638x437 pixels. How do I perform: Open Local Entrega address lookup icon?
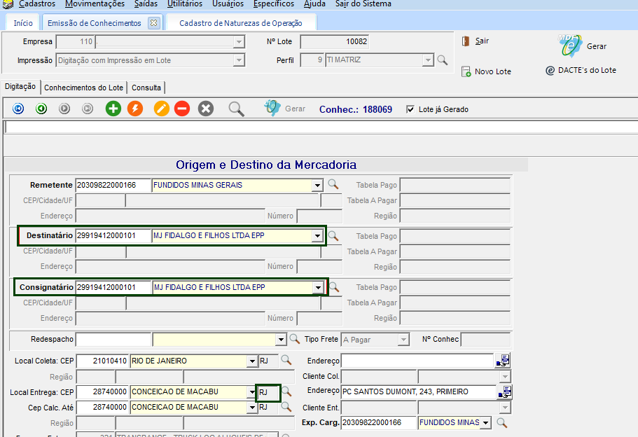(504, 392)
